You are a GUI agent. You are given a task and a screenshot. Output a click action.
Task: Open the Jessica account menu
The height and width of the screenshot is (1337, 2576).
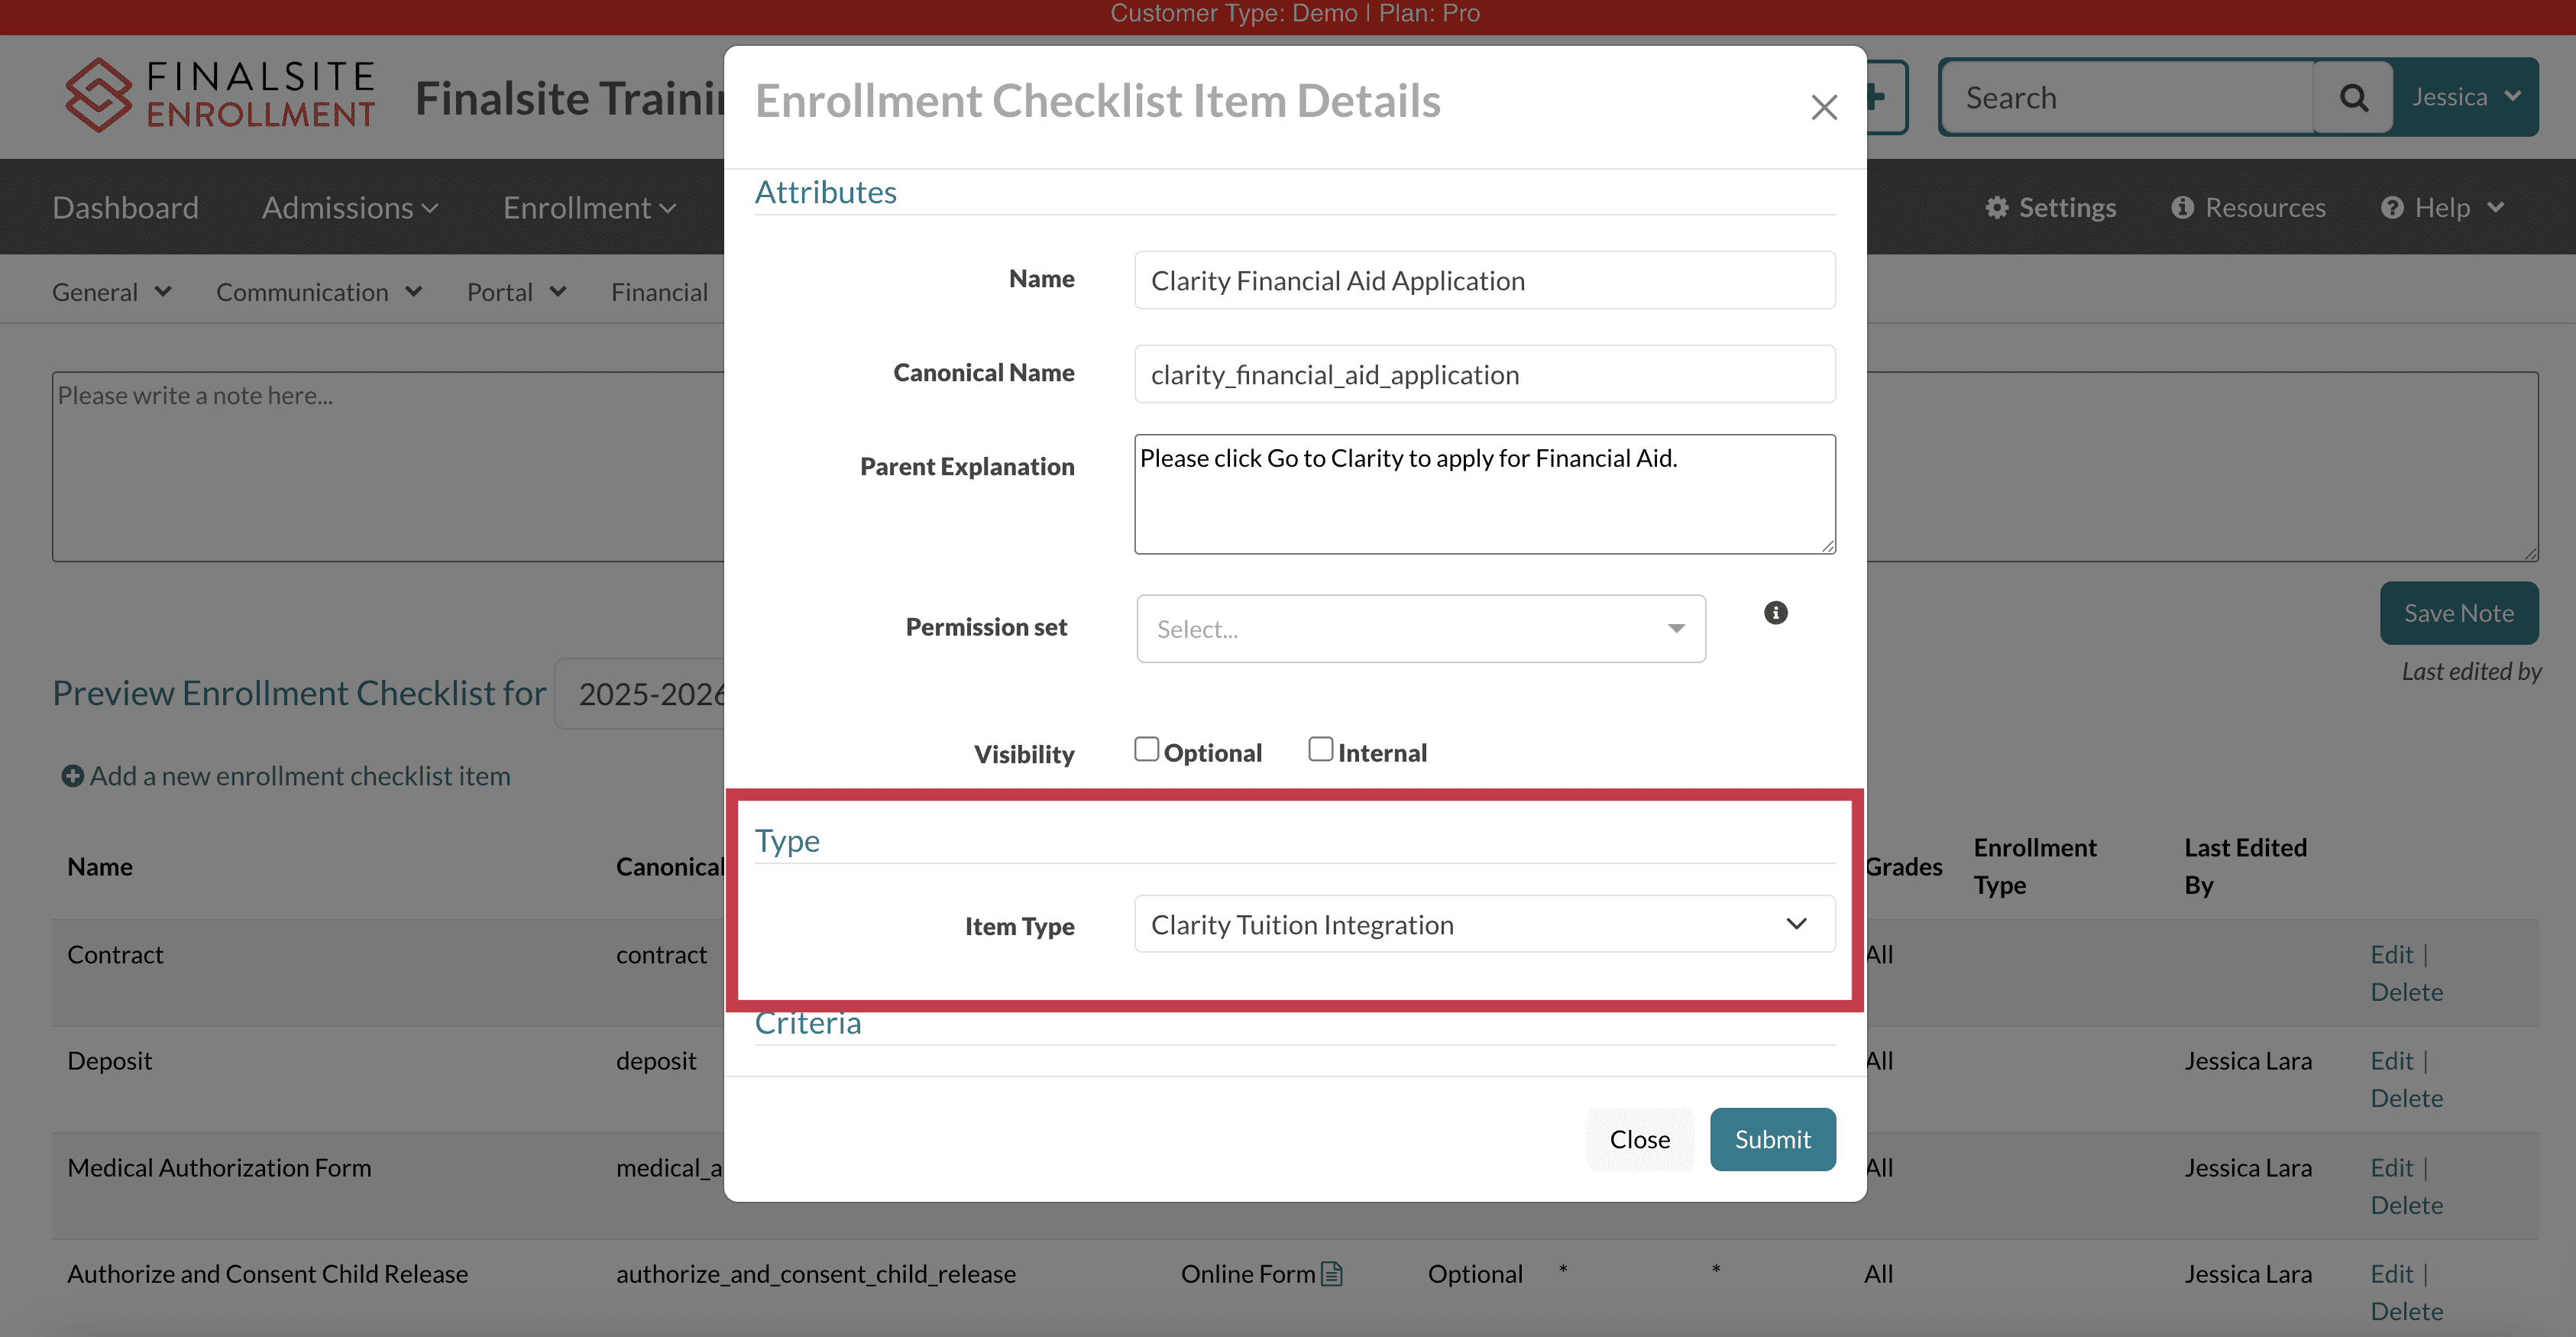coord(2465,96)
